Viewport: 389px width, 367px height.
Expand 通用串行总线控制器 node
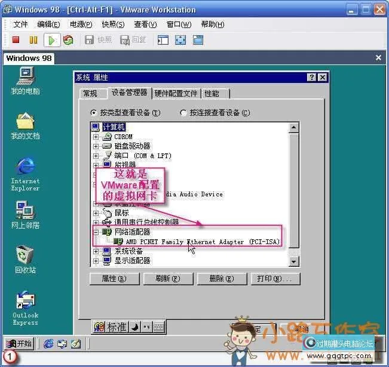96,222
